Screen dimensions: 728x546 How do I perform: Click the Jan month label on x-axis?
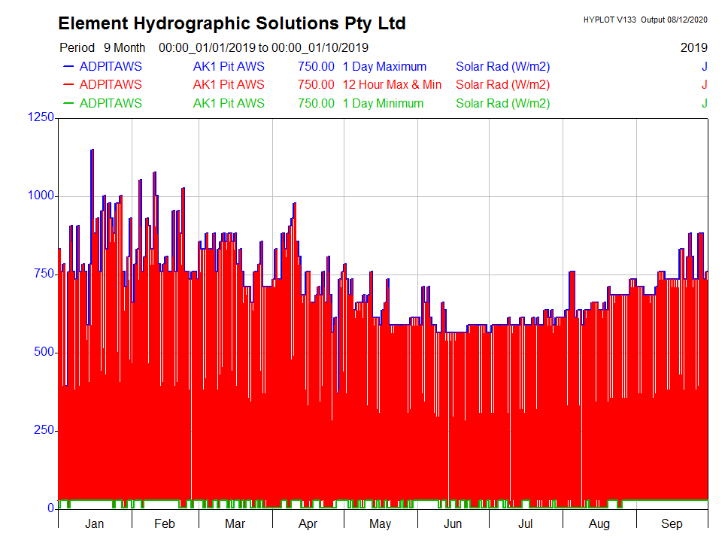[95, 524]
